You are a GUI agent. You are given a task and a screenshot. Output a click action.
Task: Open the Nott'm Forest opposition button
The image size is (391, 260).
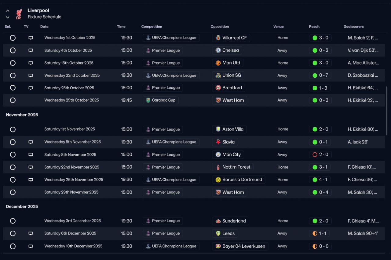[233, 167]
